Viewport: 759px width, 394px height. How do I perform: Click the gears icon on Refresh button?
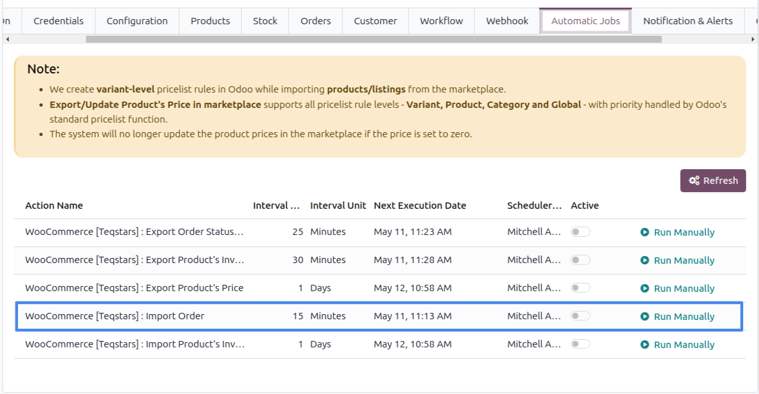click(x=695, y=181)
